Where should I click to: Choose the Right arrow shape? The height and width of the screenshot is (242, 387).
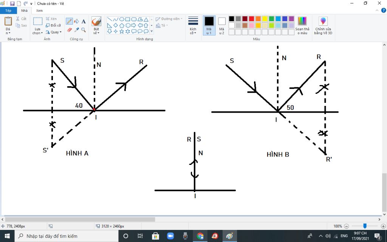(134, 25)
